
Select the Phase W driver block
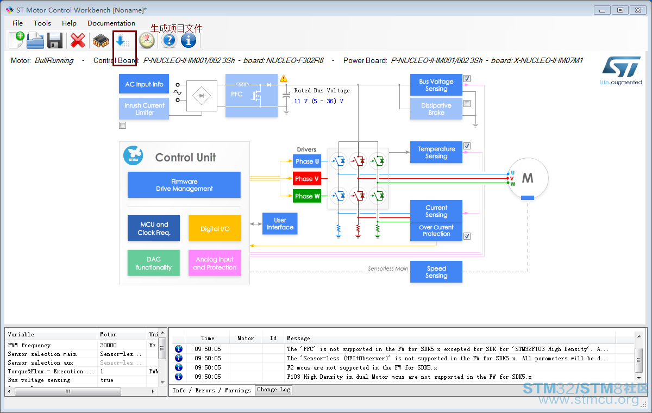[x=307, y=196]
